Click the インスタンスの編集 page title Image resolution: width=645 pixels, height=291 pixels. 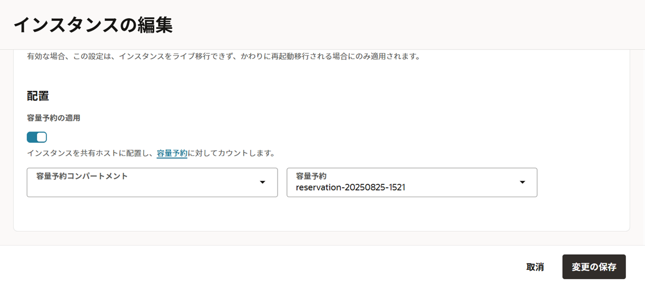tap(93, 25)
